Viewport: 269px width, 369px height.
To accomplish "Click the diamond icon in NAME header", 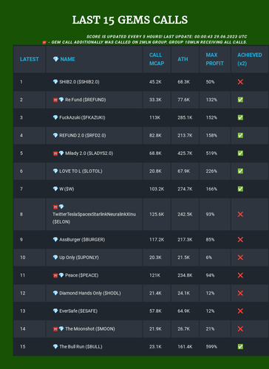I will [55, 59].
